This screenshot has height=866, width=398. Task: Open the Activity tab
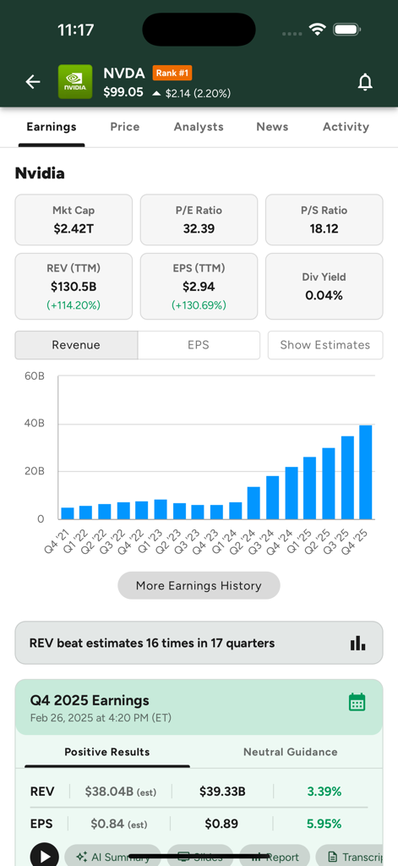346,127
